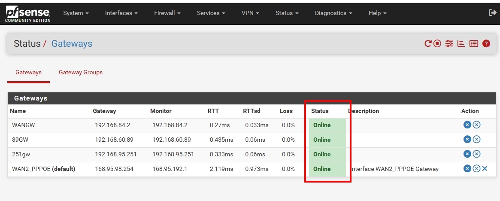Click the plain X icon for WAN2_PPPOE
This screenshot has height=201, width=500.
485,169
